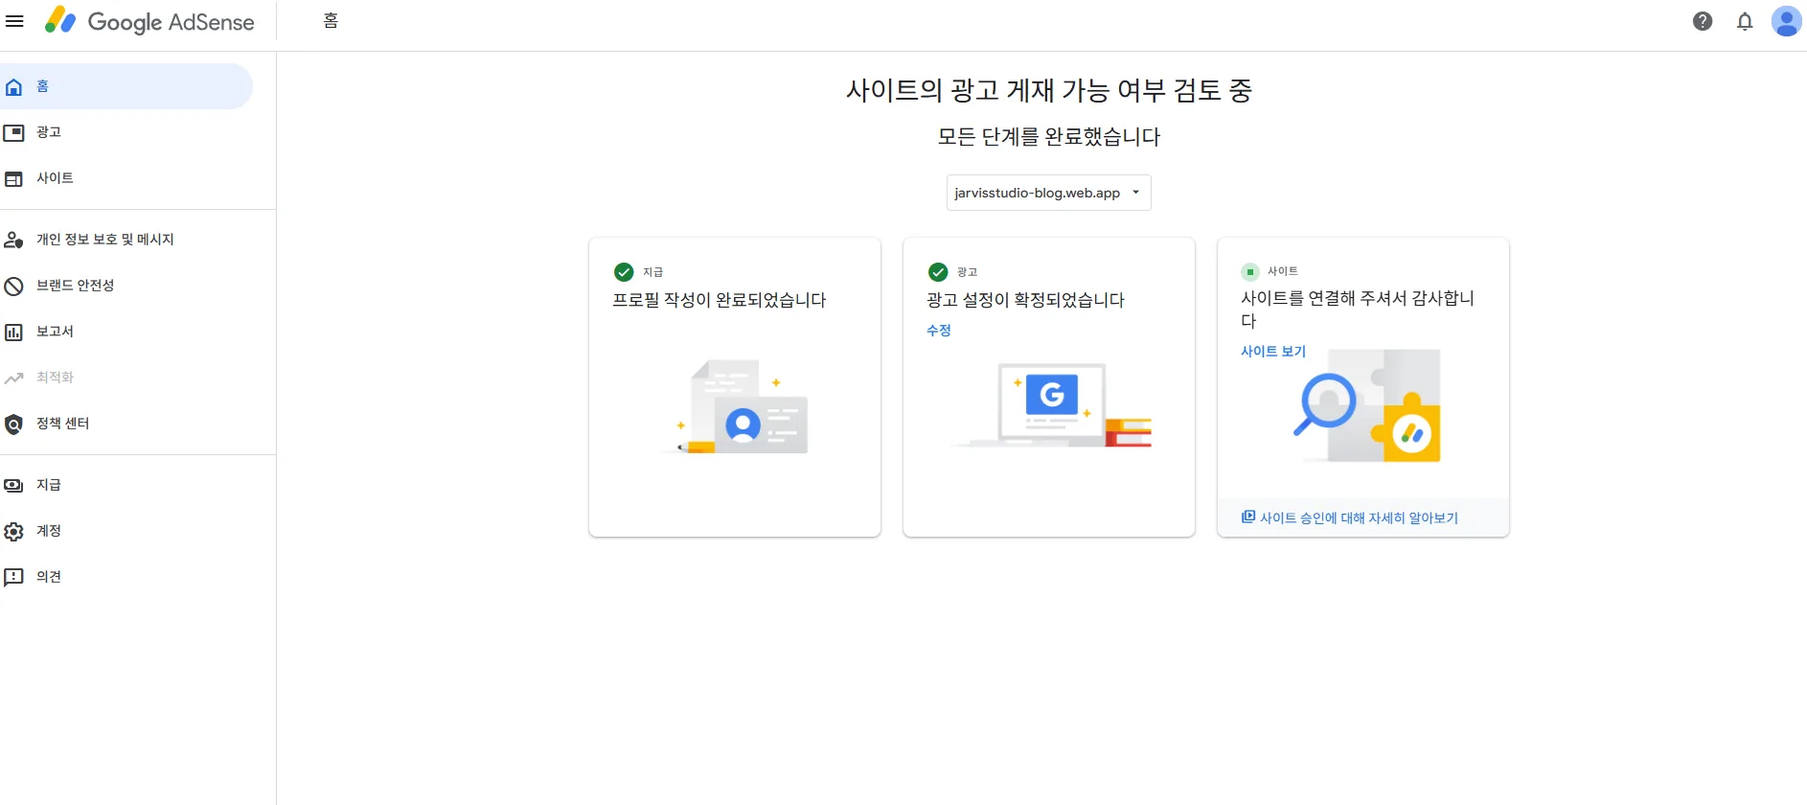Click the site selector dropdown arrow
The height and width of the screenshot is (805, 1807).
pos(1136,193)
